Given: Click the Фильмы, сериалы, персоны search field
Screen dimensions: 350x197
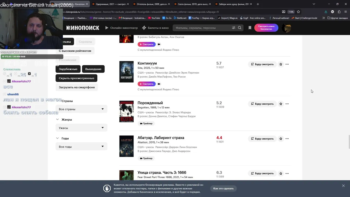Looking at the screenshot, I should click(x=202, y=28).
